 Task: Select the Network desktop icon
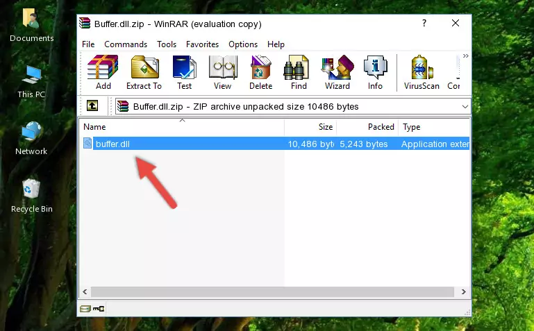tap(31, 139)
